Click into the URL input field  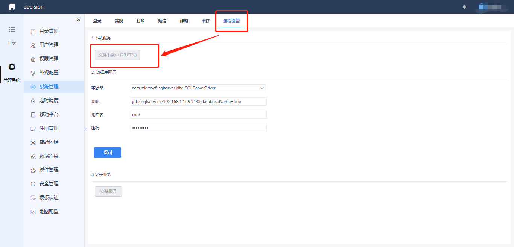199,102
